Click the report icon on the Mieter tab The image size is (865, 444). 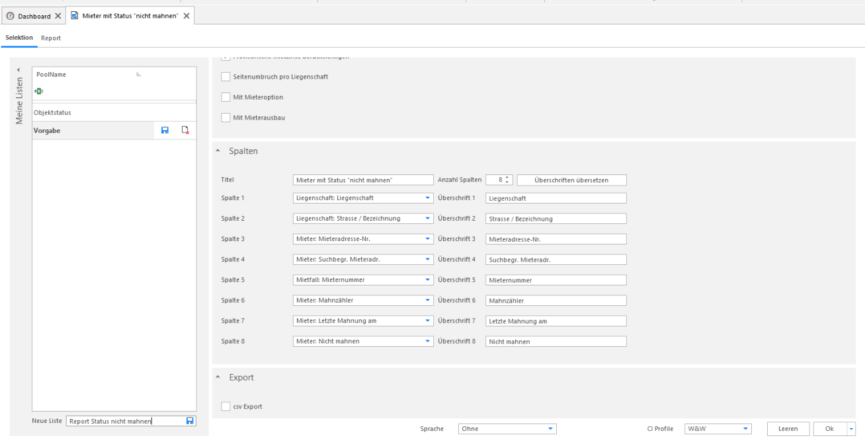75,15
